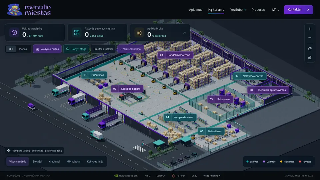
Task: Select zone 05 Pakavimas label
Action: (220, 99)
